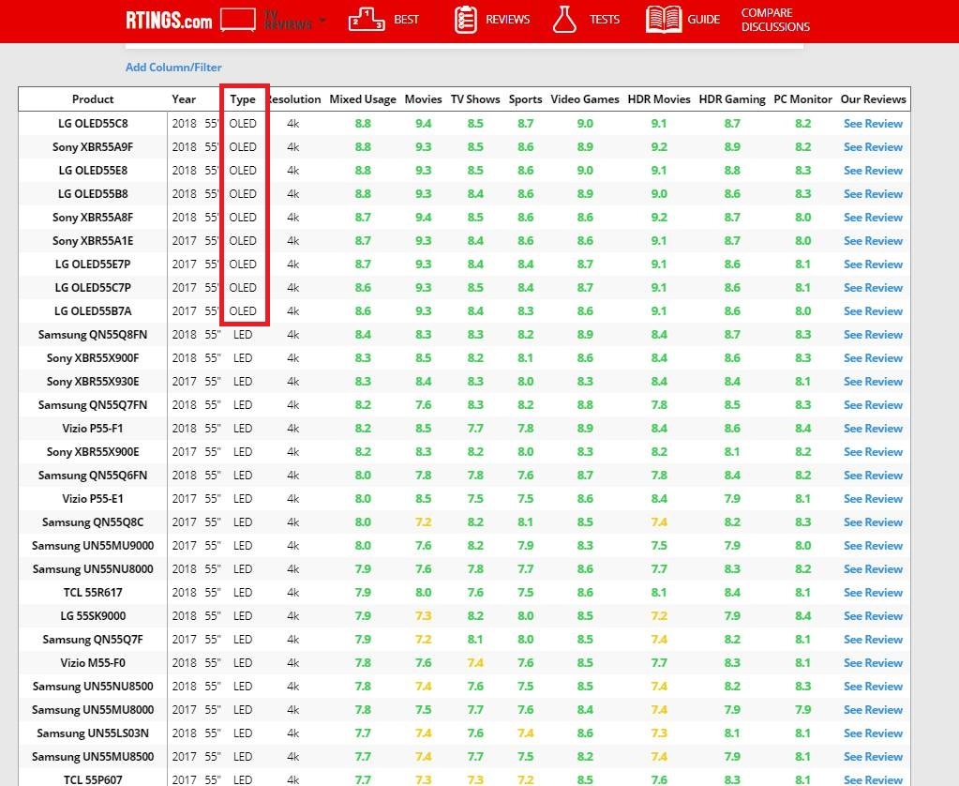Open the REVIEWS menu item

coord(508,20)
